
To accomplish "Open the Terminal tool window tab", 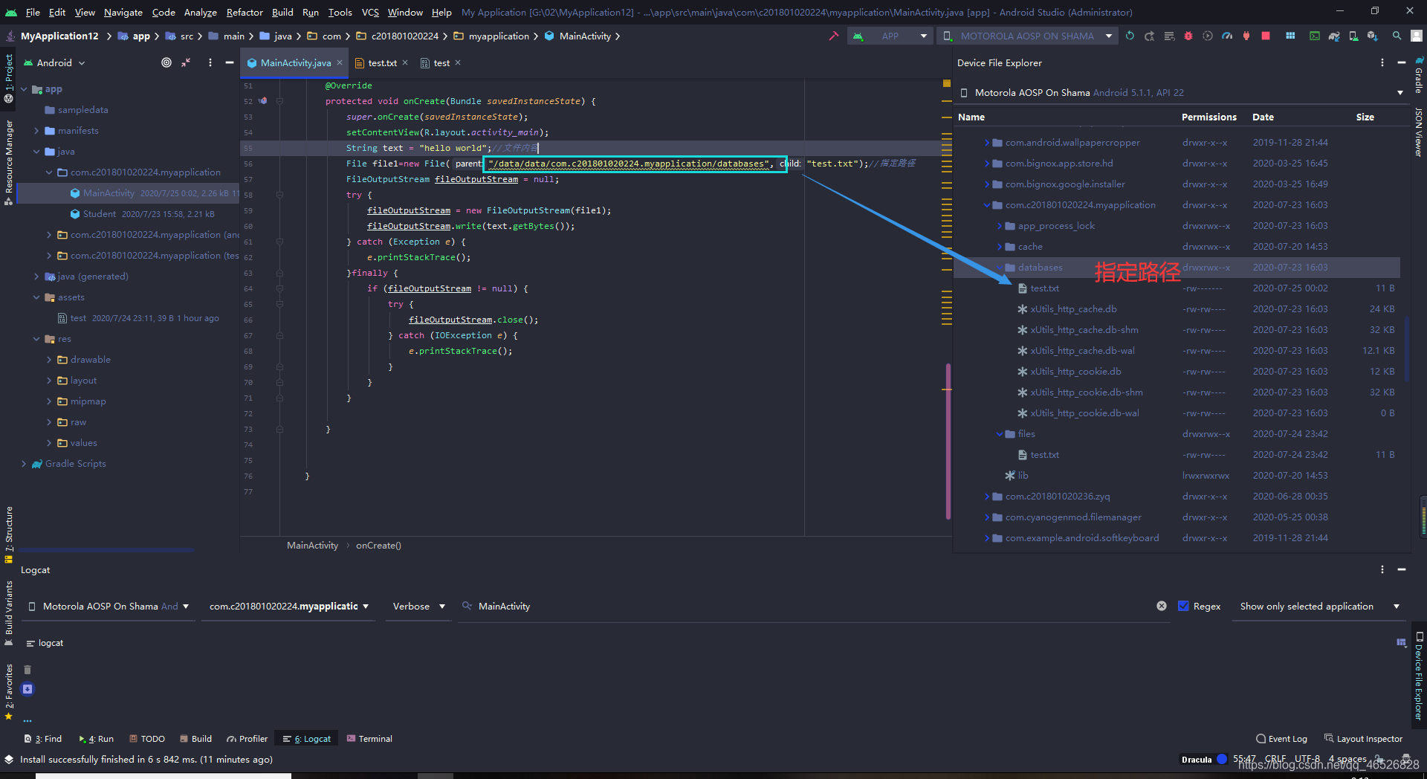I will tap(369, 738).
